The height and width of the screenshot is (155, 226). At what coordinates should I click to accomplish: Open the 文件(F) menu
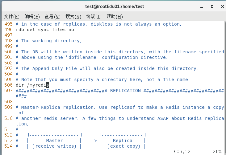11,16
